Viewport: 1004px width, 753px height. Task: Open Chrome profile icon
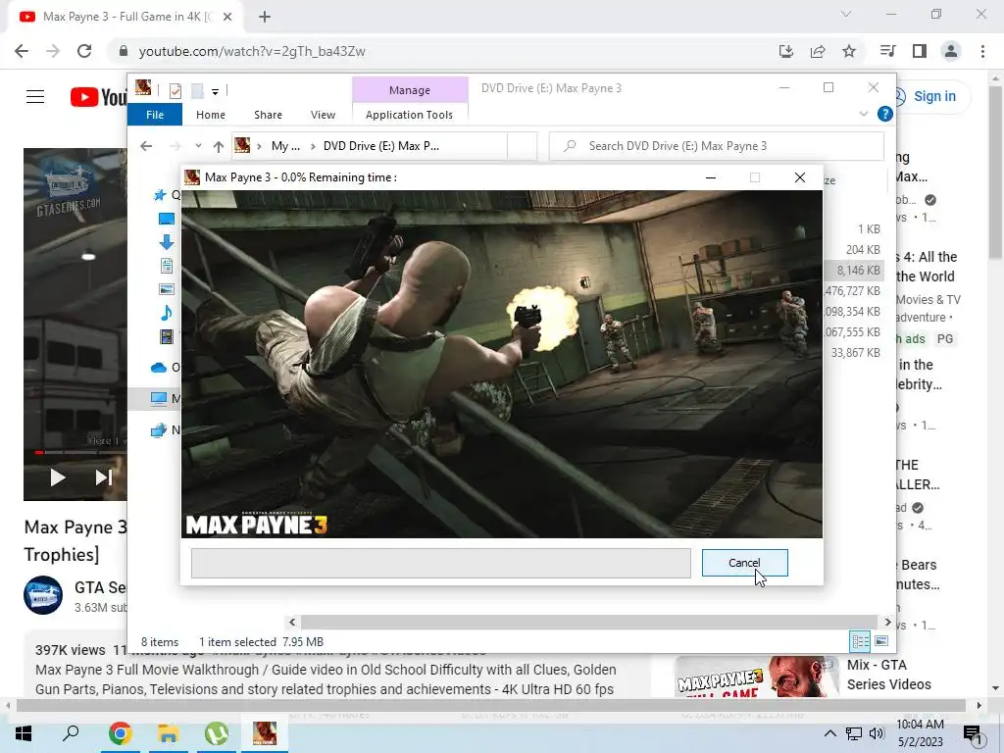click(x=951, y=51)
